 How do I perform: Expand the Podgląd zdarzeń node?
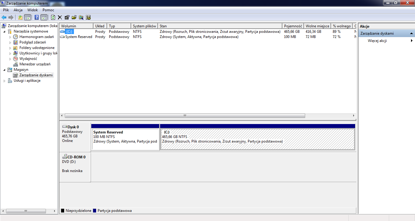[10, 43]
